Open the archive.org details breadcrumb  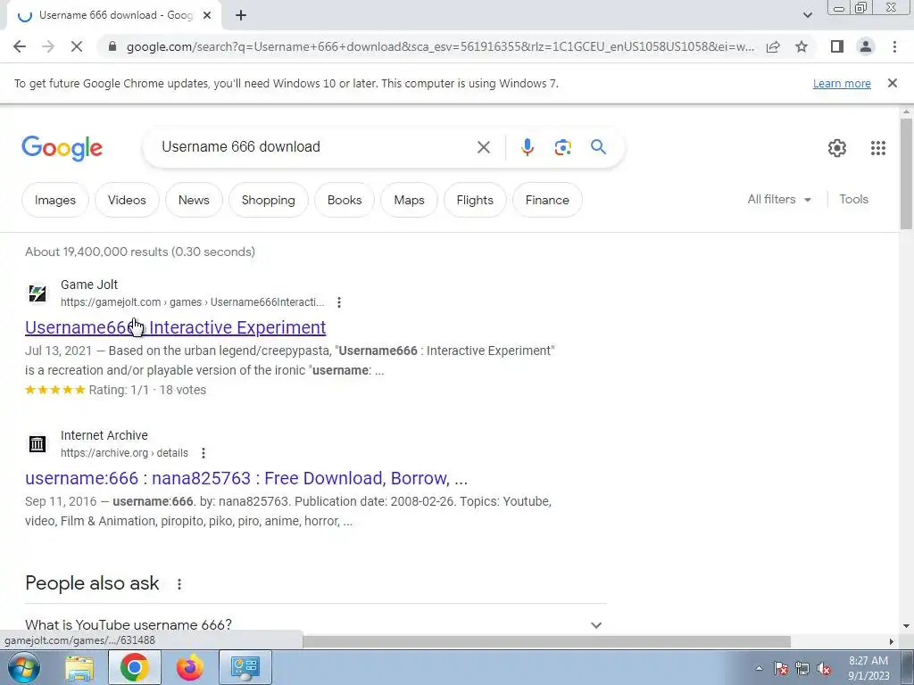click(124, 453)
